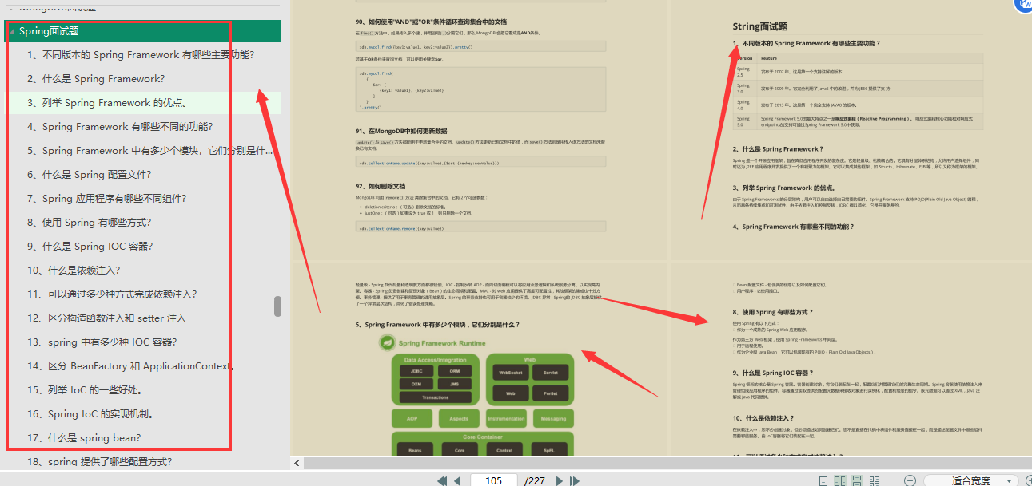This screenshot has height=486, width=1032.
Task: Click page heading 8、使用 Spring 有哪些方式
Action: pos(773,312)
